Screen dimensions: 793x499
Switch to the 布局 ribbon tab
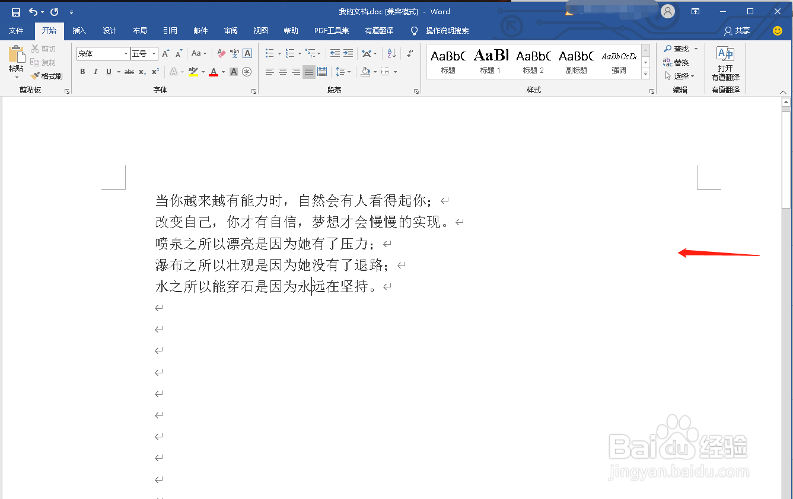pyautogui.click(x=140, y=31)
